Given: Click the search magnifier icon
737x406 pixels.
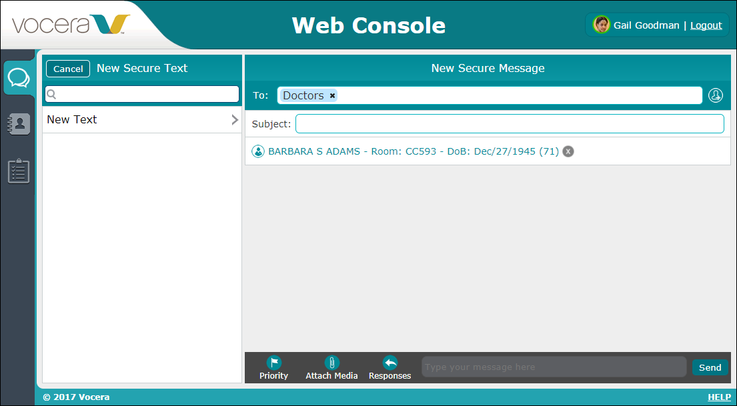Looking at the screenshot, I should (52, 95).
